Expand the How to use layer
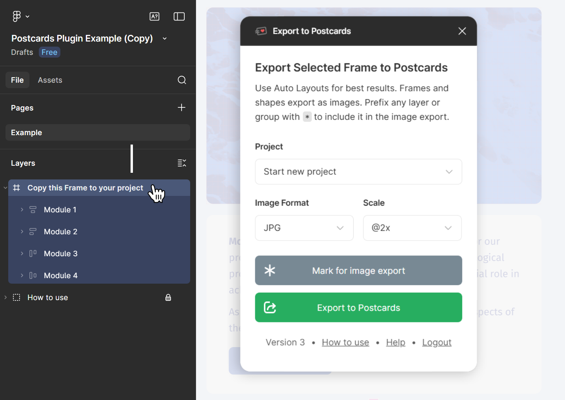 tap(5, 297)
